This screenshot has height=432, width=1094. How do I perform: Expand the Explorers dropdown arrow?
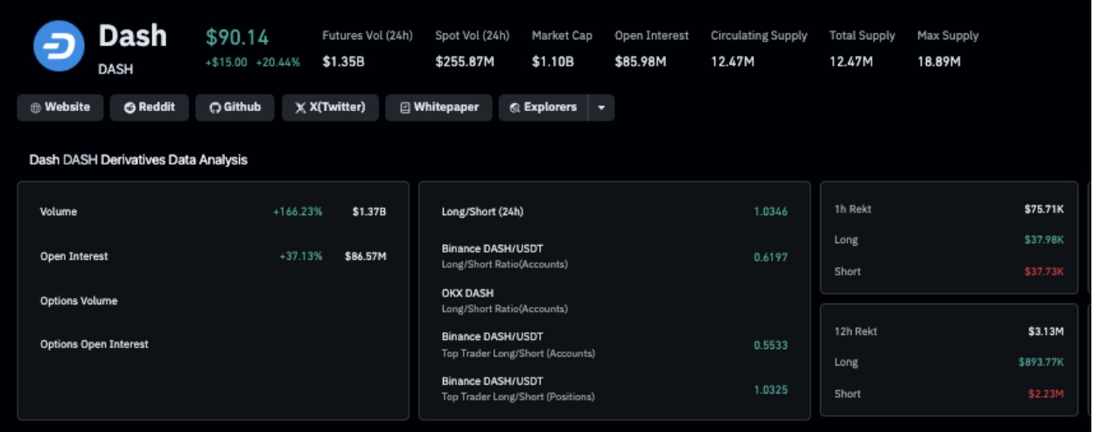(x=601, y=108)
